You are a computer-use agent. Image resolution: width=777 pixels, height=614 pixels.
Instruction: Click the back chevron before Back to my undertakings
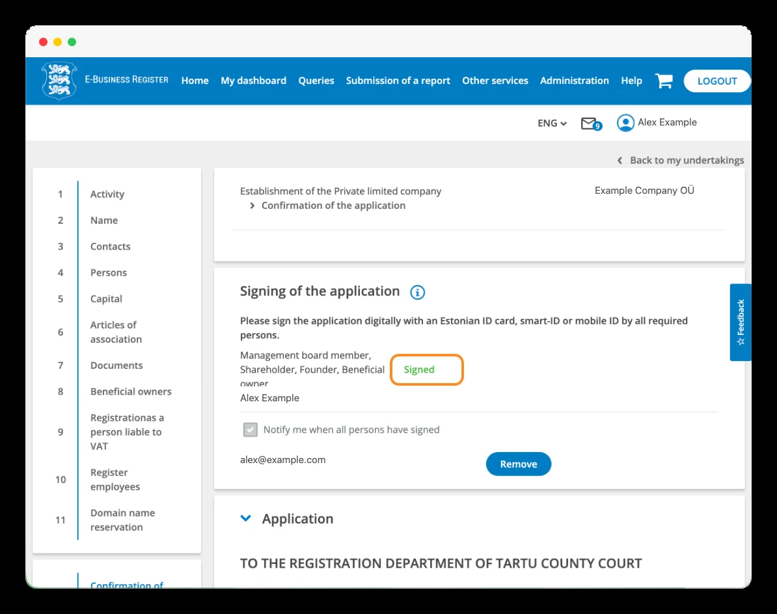620,161
